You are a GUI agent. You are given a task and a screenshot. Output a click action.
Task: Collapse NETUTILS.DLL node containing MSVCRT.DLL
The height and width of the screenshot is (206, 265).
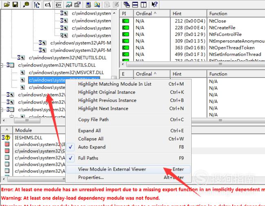[x=2, y=65]
